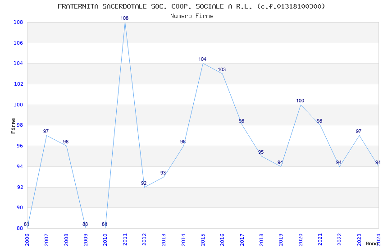Click the data label 104 at 2015
This screenshot has width=383, height=248.
[x=202, y=59]
